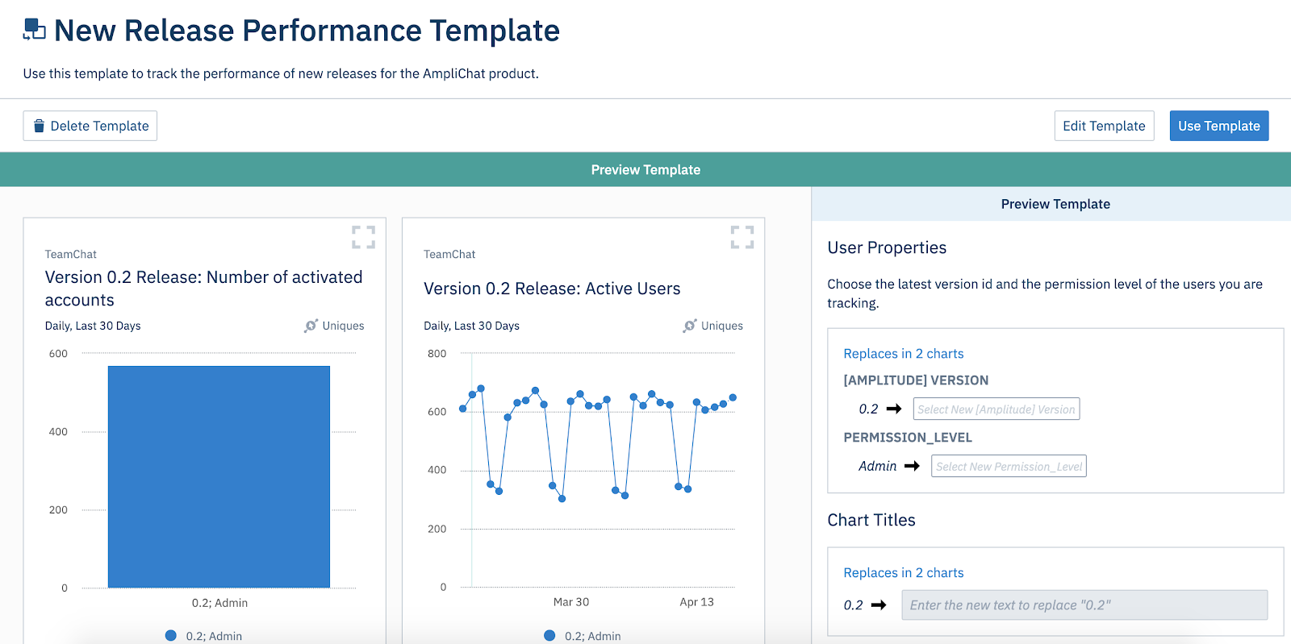This screenshot has height=644, width=1291.
Task: Click the Use Template button
Action: click(1219, 126)
